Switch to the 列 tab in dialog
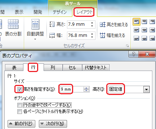156x129 pixels. click(53, 68)
